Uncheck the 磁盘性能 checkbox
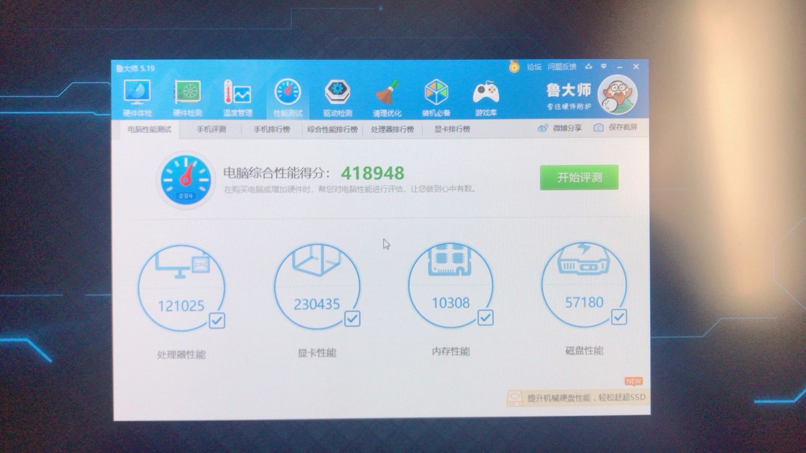The height and width of the screenshot is (453, 806). 619,317
